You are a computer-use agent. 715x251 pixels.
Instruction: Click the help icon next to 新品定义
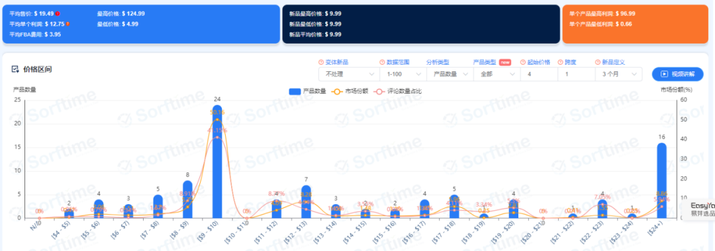[597, 62]
